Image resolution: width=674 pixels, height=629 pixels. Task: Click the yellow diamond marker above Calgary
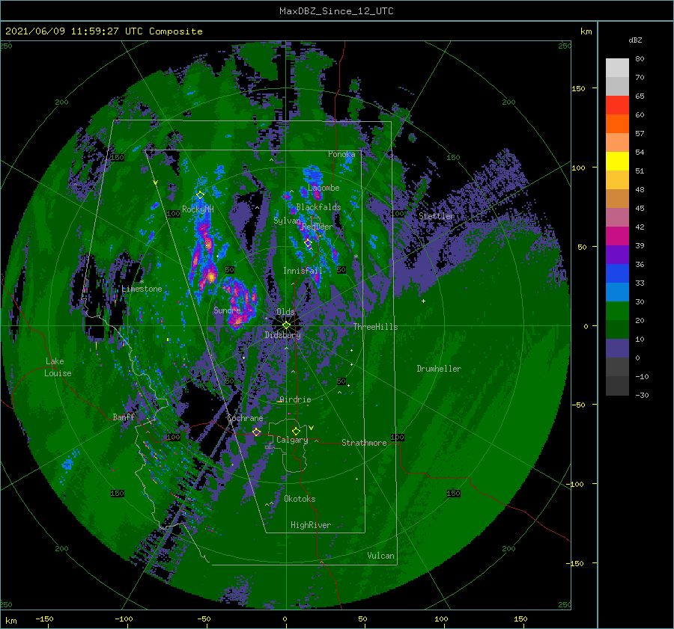tap(296, 431)
